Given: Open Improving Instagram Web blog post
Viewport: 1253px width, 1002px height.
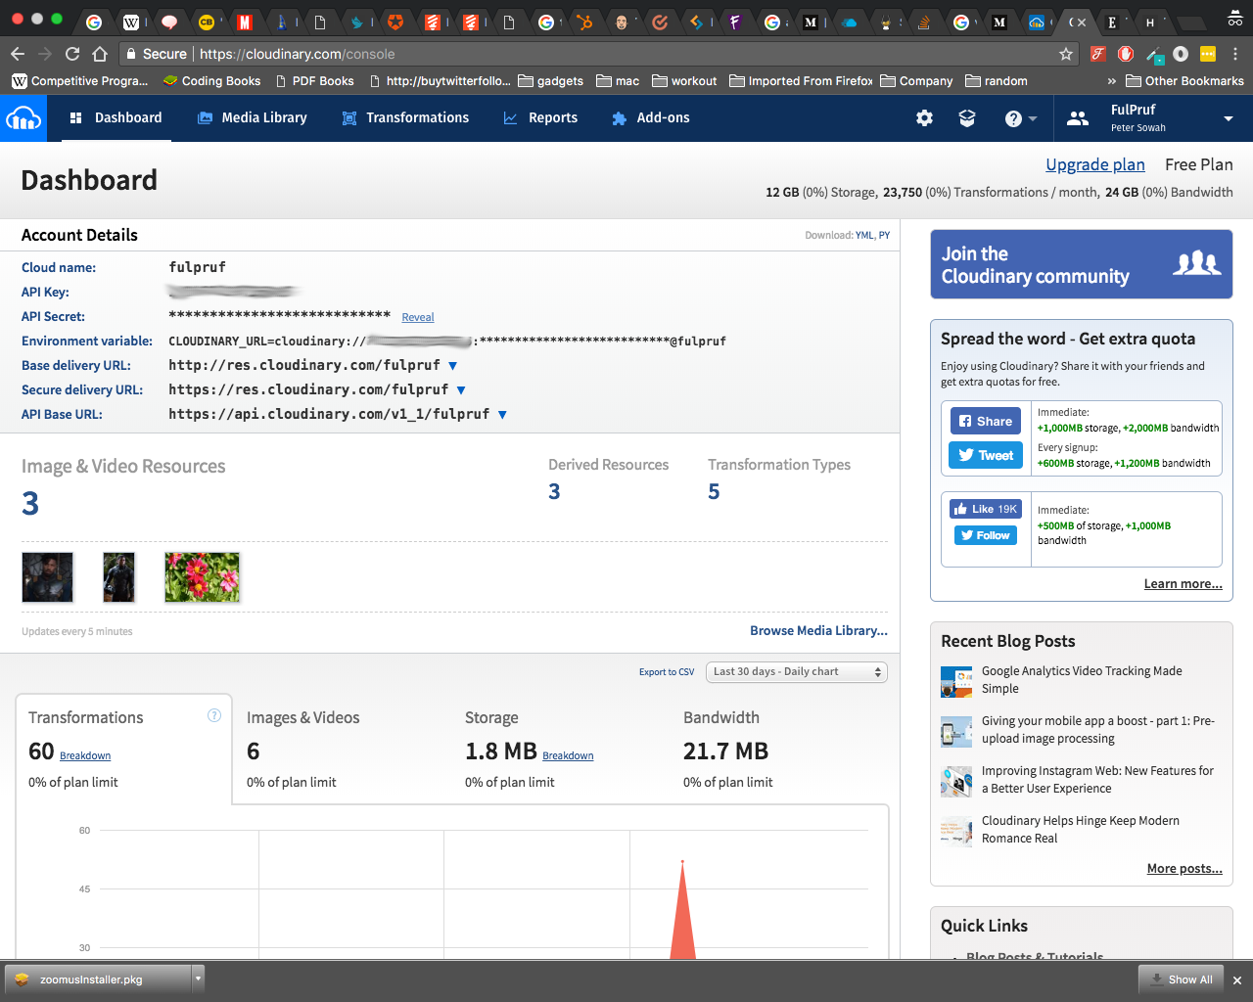Looking at the screenshot, I should (x=1097, y=780).
